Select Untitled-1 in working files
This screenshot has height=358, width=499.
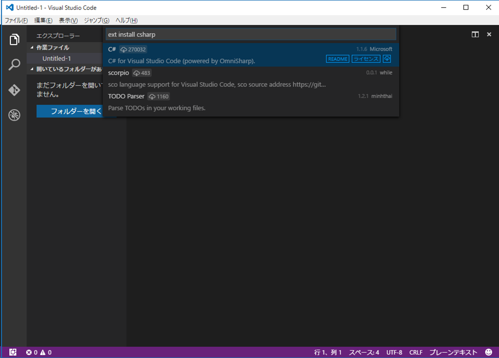(x=56, y=59)
